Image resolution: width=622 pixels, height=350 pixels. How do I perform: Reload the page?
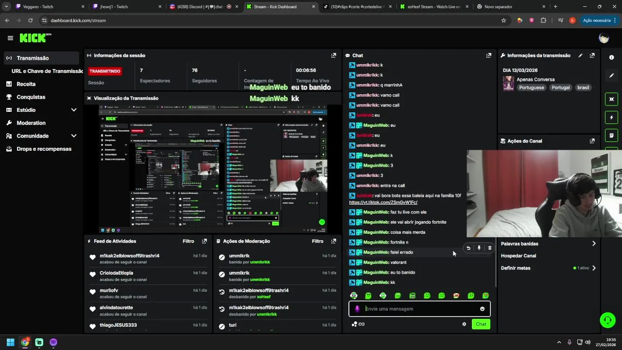pyautogui.click(x=30, y=20)
